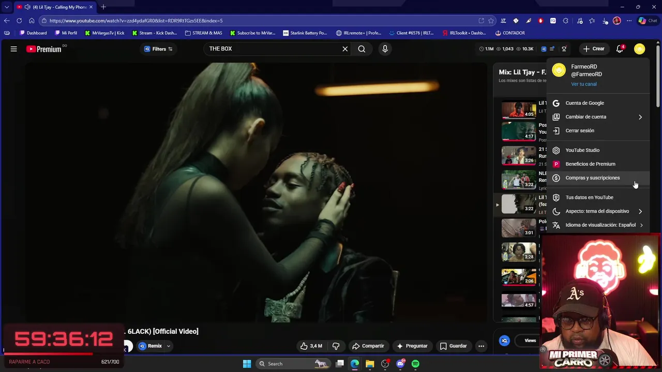Submit search with magnifier icon
The image size is (662, 372).
[362, 49]
